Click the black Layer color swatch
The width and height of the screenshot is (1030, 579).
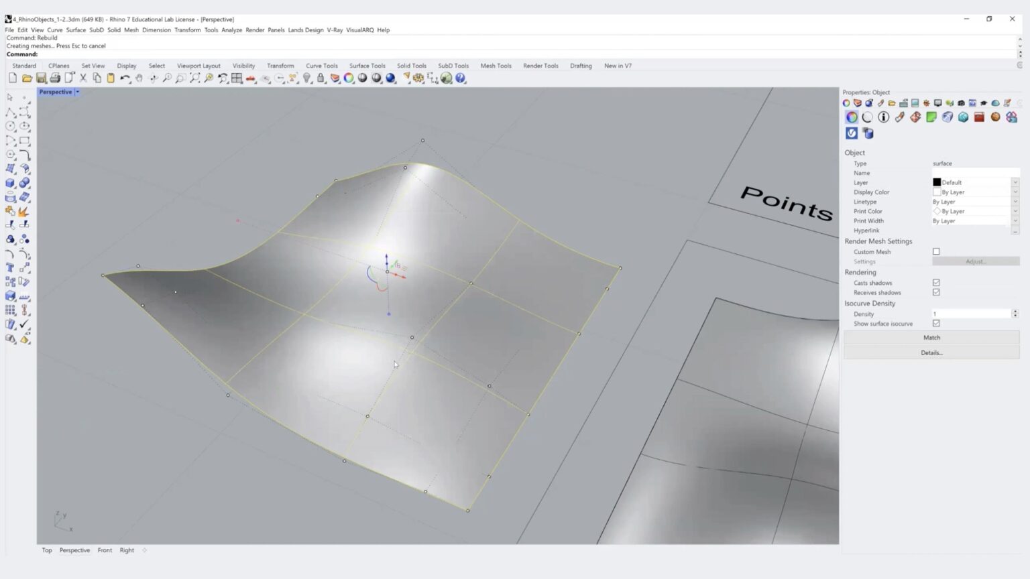(x=937, y=182)
